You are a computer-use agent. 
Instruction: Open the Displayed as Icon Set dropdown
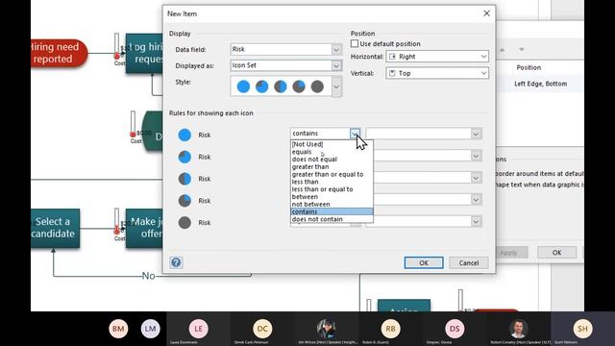(335, 66)
